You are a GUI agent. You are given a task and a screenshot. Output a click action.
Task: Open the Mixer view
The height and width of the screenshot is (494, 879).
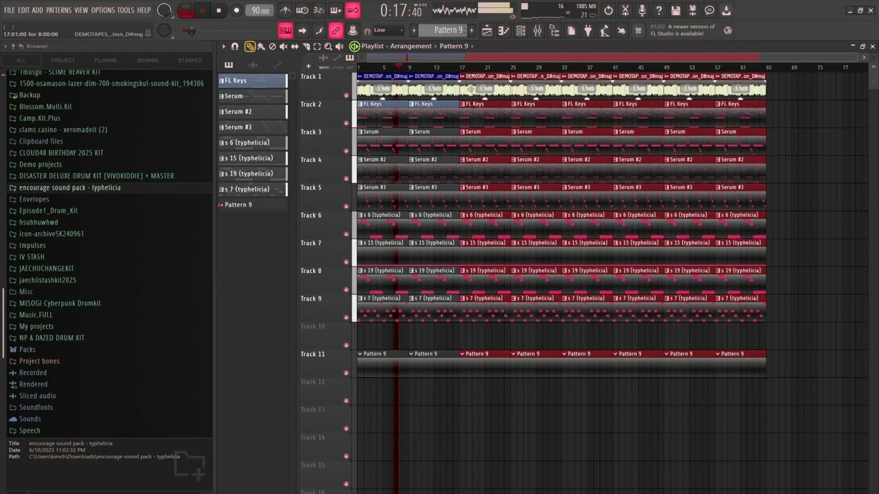pos(538,30)
